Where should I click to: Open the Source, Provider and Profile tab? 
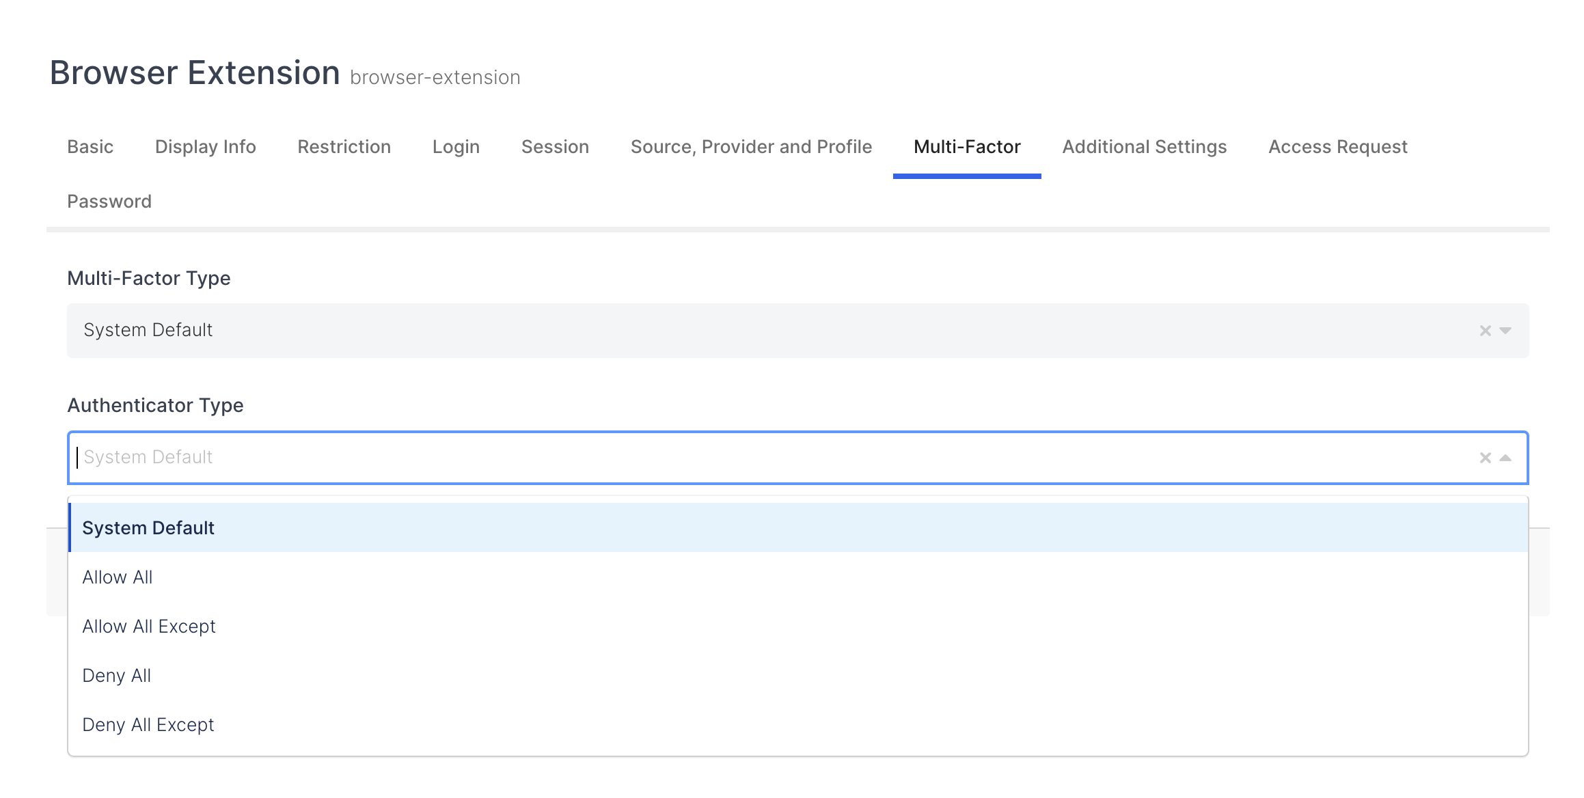coord(751,147)
